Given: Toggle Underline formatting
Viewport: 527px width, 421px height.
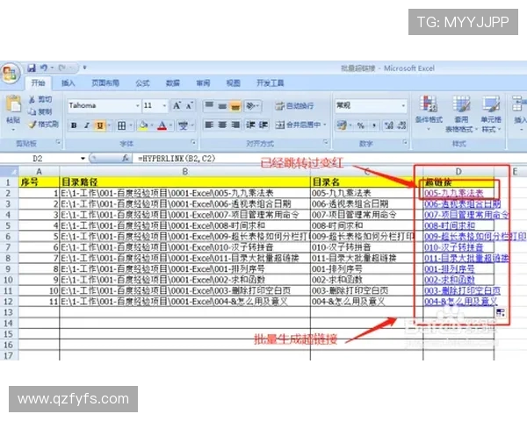Looking at the screenshot, I should (99, 125).
